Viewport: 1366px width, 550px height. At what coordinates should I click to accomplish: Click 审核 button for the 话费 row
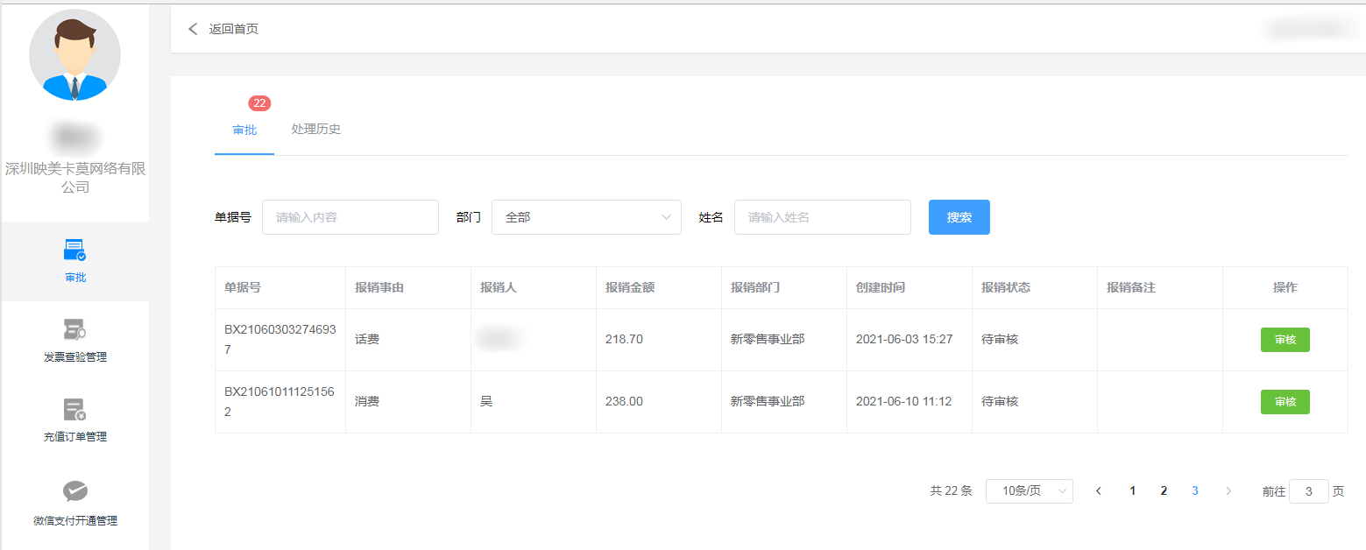1285,340
